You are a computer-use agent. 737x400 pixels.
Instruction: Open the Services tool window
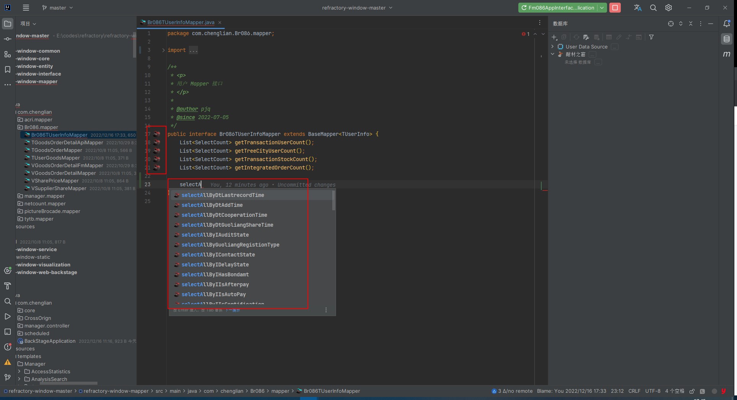8,271
